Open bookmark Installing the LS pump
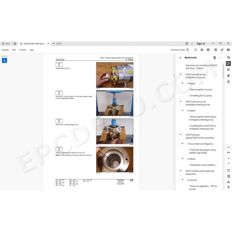Viewport: 232px width, 232px height. pos(200,95)
